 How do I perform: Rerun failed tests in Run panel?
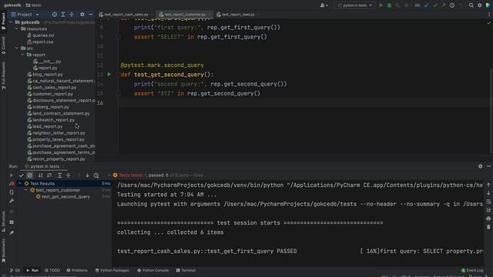point(12,183)
